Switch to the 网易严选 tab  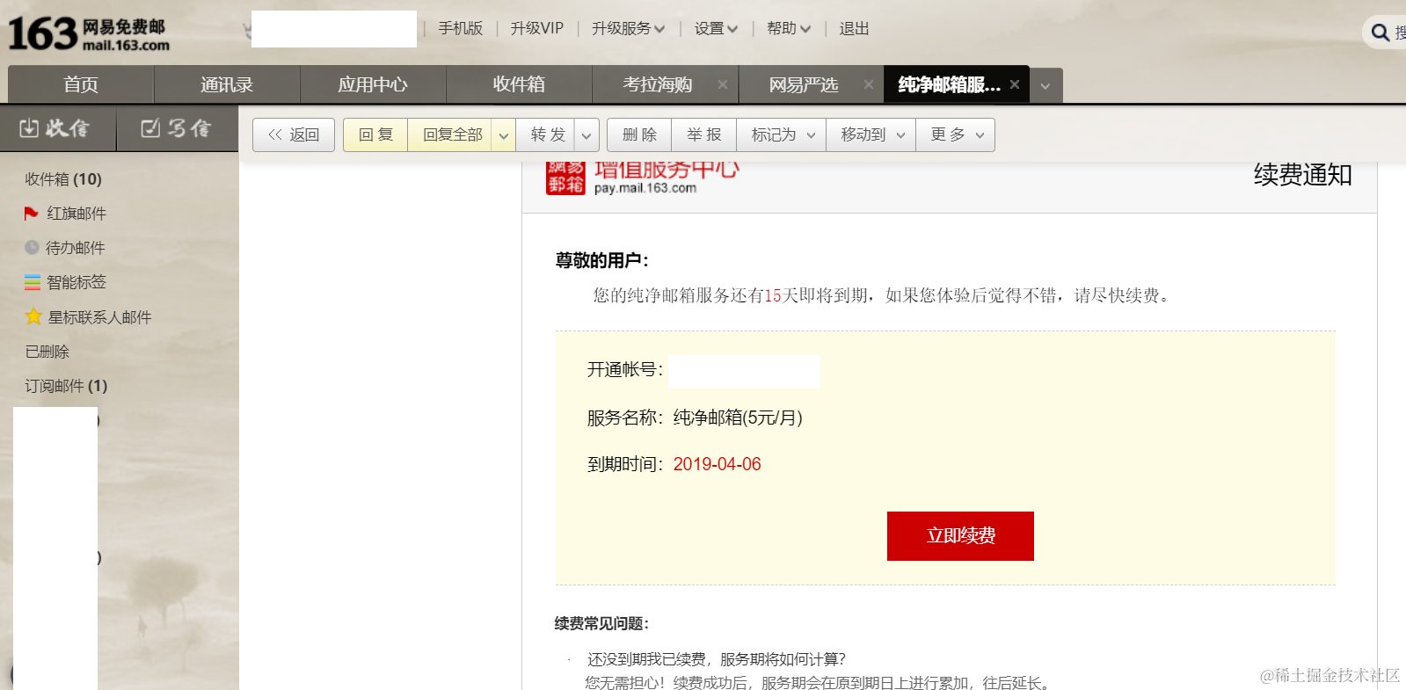coord(804,84)
